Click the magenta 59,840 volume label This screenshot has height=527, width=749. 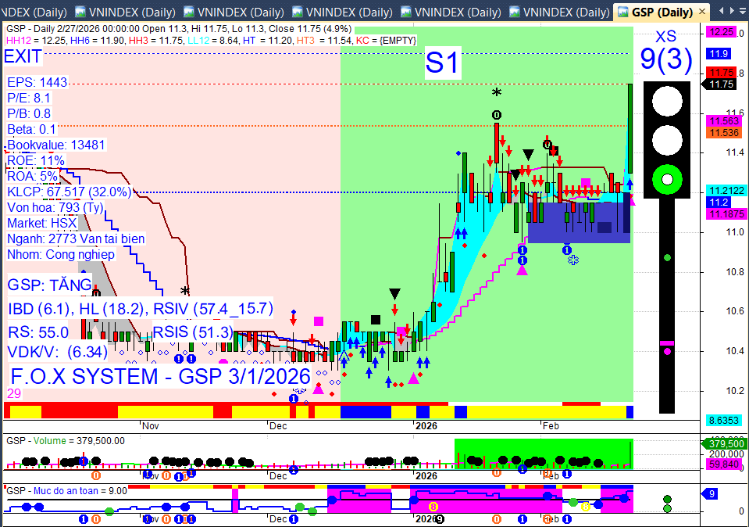tap(724, 464)
